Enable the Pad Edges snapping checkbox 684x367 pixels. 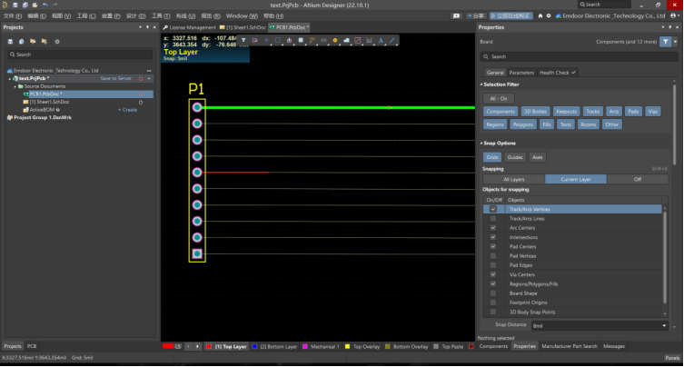coord(493,264)
